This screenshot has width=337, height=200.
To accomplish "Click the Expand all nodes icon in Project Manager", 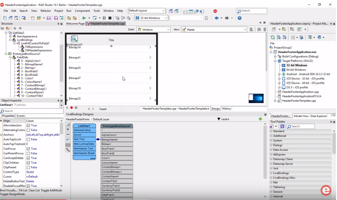I will coord(279,37).
